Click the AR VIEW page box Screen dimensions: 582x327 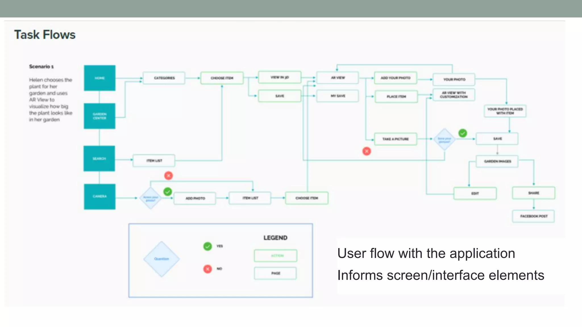[338, 78]
